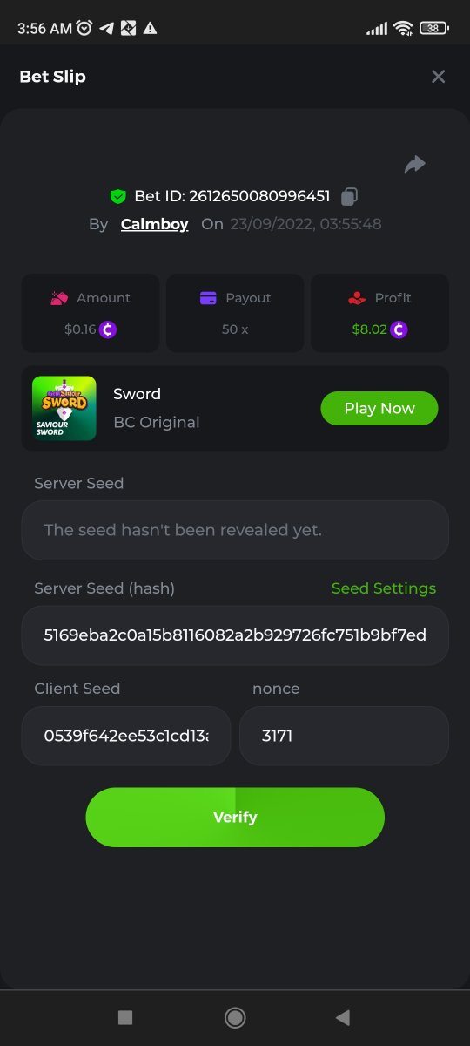Viewport: 470px width, 1046px height.
Task: Select the Server Seed field
Action: [x=235, y=530]
